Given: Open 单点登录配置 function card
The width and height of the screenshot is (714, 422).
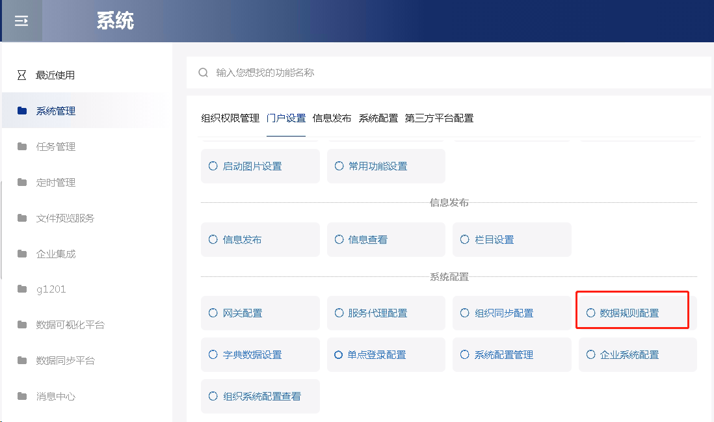Looking at the screenshot, I should 386,354.
